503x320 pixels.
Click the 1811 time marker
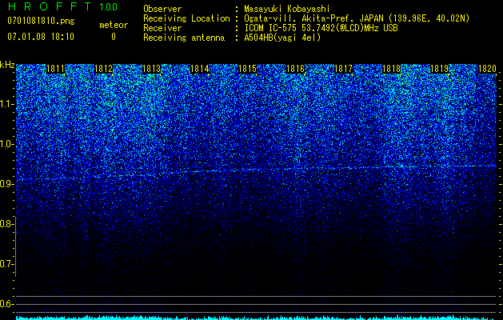pyautogui.click(x=55, y=69)
